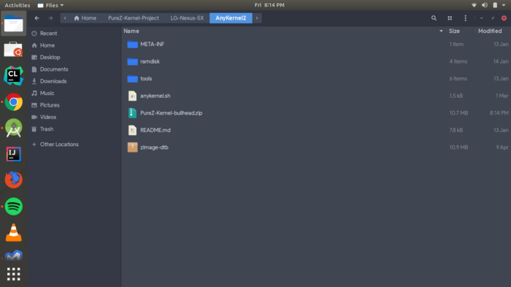Launch Android Studio from the dock
511x287 pixels.
(13, 129)
